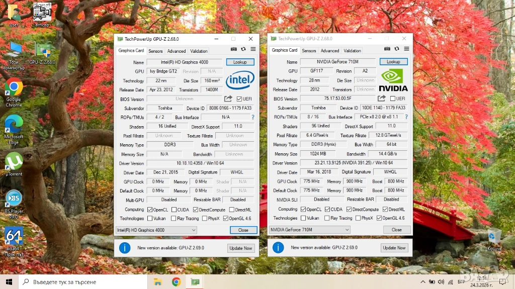Switch to Sensors tab in the Intel window

pos(155,51)
